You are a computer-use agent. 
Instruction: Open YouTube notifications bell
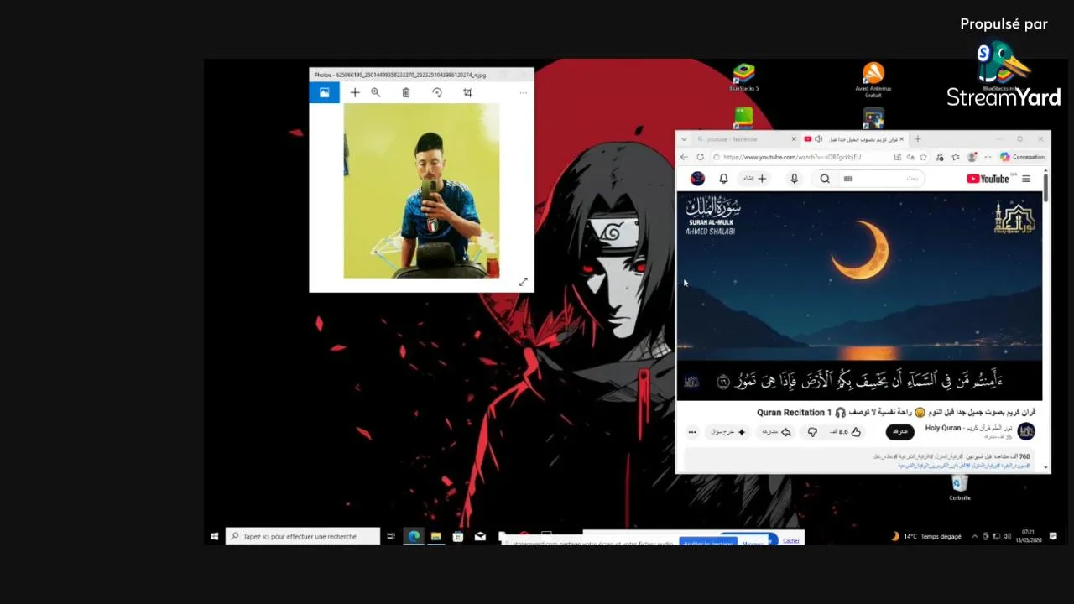(x=723, y=179)
